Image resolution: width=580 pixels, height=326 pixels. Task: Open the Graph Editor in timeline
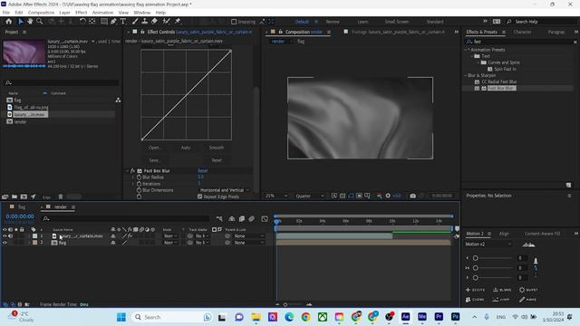pos(265,219)
